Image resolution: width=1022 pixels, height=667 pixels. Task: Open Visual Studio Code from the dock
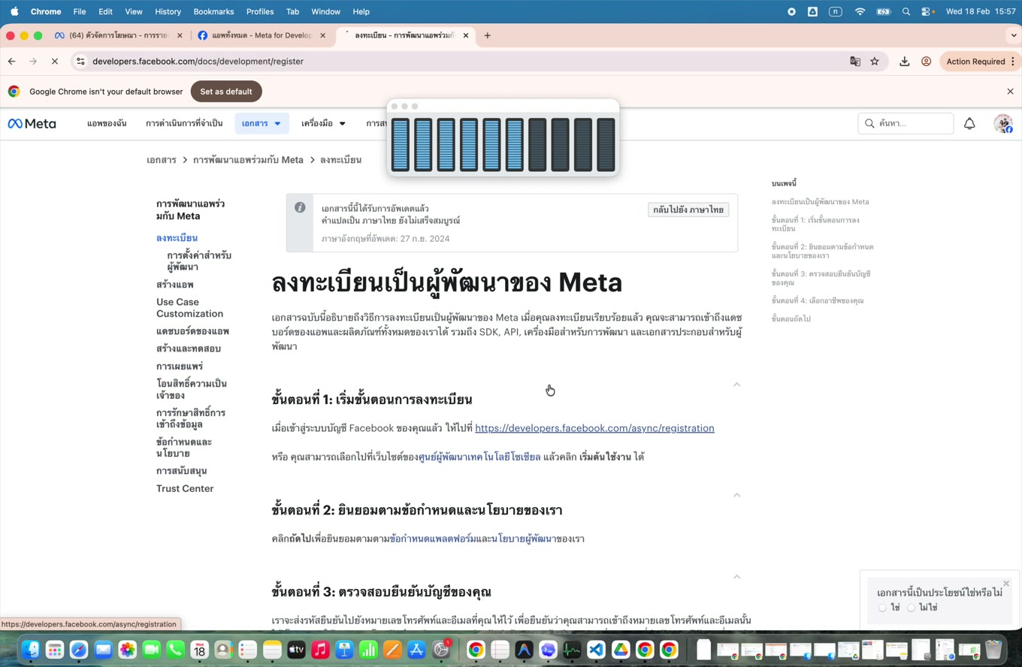click(x=596, y=650)
